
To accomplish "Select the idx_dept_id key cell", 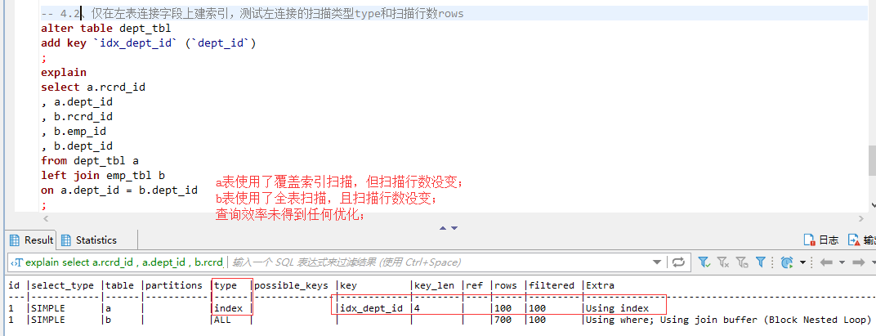I will pos(371,308).
